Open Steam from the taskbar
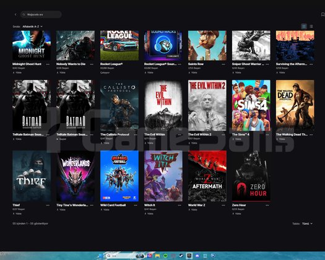Screen dimensions: 325x260 click(181, 256)
